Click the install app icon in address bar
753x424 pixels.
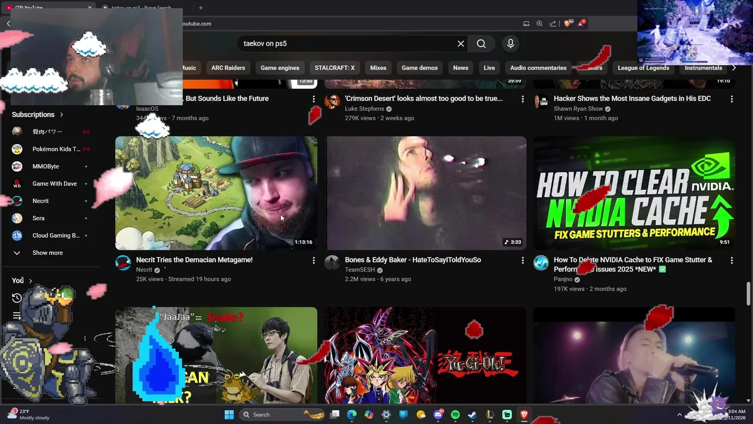(526, 24)
